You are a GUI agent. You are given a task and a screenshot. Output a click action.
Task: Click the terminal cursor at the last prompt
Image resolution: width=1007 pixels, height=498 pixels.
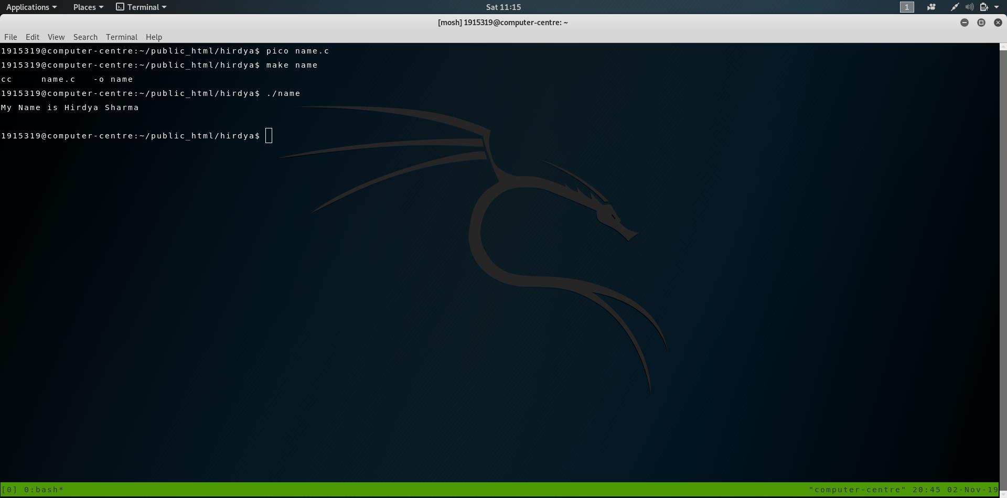(x=269, y=136)
